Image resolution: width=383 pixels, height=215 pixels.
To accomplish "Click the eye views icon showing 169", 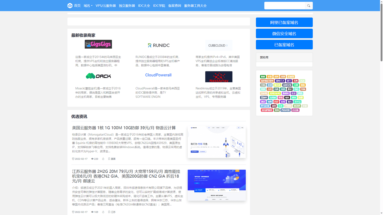I will tap(92, 212).
